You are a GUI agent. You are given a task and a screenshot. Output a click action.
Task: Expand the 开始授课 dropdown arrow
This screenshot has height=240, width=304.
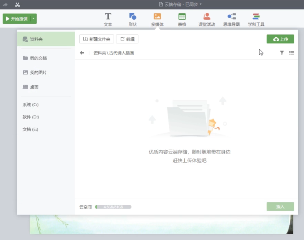(x=34, y=19)
